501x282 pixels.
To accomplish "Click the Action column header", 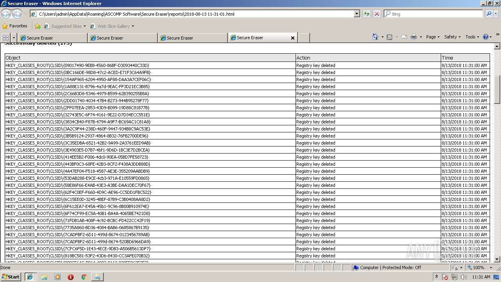I will (368, 58).
